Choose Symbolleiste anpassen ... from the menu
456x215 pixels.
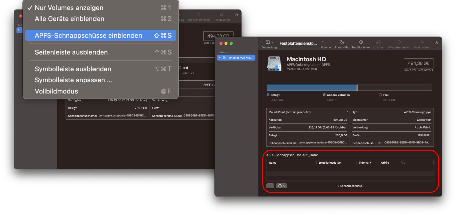tap(73, 80)
